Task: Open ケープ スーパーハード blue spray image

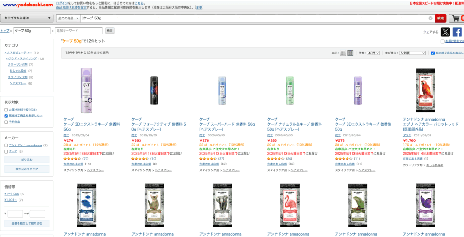Action: coord(222,91)
